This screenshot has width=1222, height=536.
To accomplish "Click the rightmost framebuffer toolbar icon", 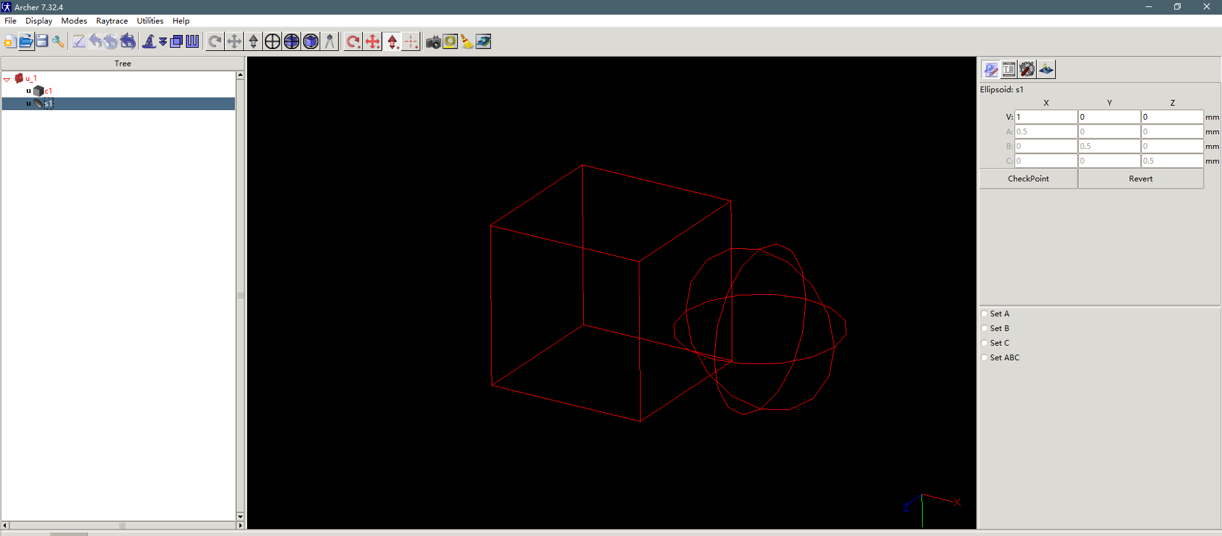I will click(x=483, y=42).
